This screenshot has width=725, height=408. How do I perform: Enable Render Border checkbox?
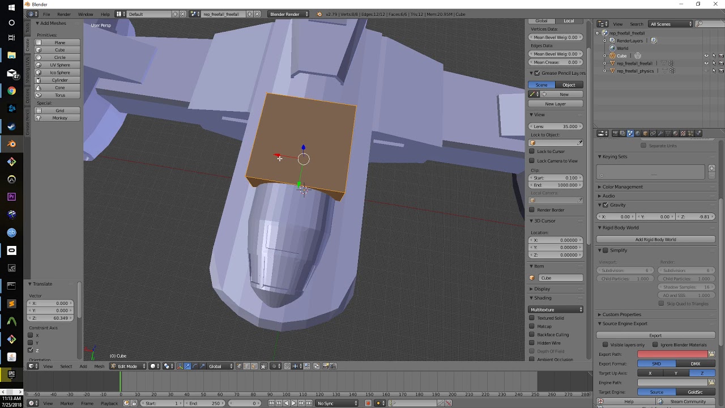tap(532, 210)
